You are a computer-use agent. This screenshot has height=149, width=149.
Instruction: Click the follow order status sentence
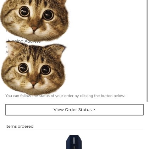point(65,96)
